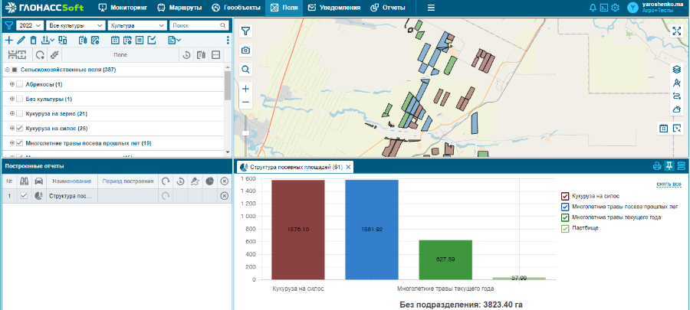The height and width of the screenshot is (310, 690).
Task: Click the blue Многолетние травы chart bar
Action: point(372,229)
